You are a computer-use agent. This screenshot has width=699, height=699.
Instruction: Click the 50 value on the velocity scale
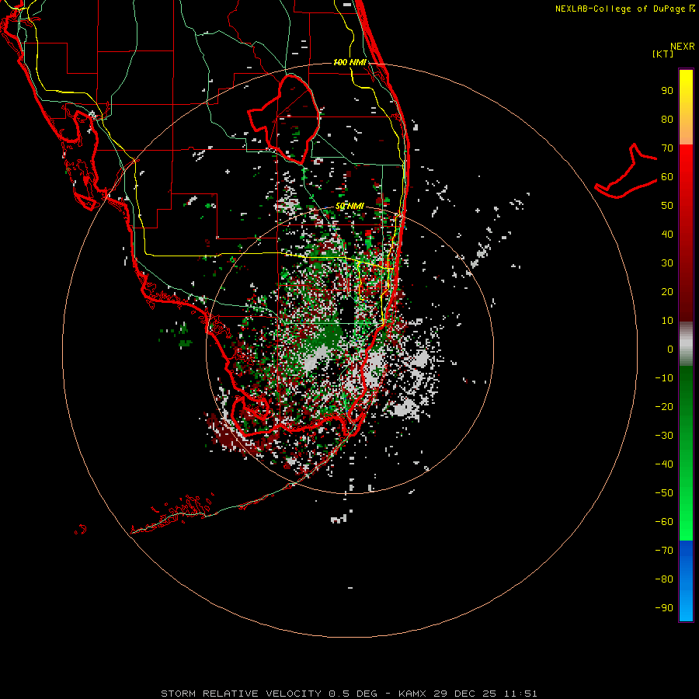(x=667, y=206)
